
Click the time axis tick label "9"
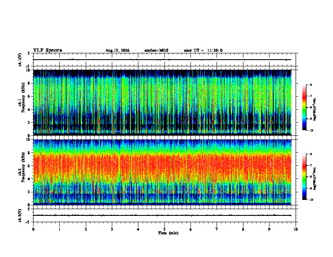pyautogui.click(x=269, y=229)
